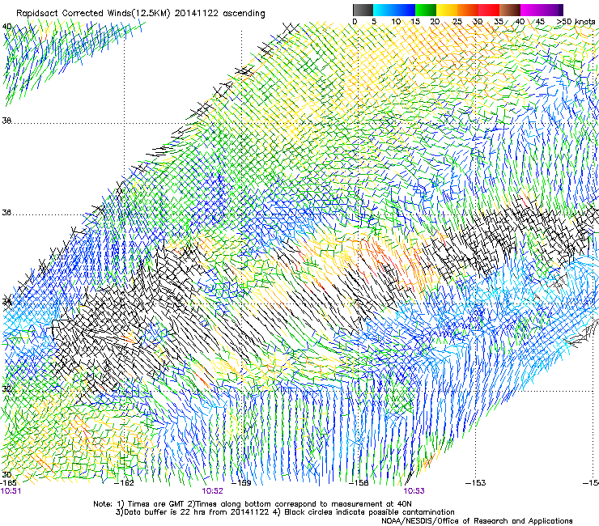The width and height of the screenshot is (599, 526).
Task: Select the yellow 20-25 knots legend segment
Action: 447,10
